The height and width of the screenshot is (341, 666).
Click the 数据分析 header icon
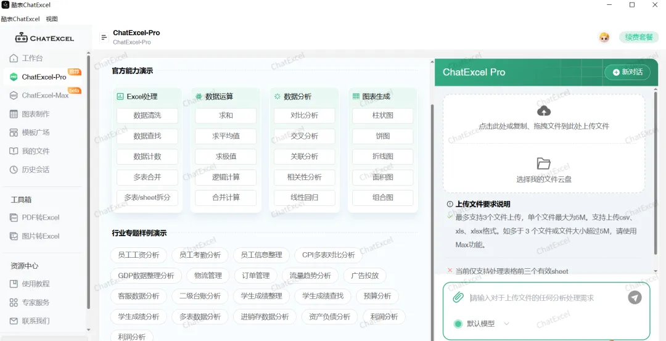(x=277, y=96)
